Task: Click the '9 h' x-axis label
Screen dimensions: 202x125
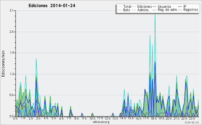Action: pos(84,119)
